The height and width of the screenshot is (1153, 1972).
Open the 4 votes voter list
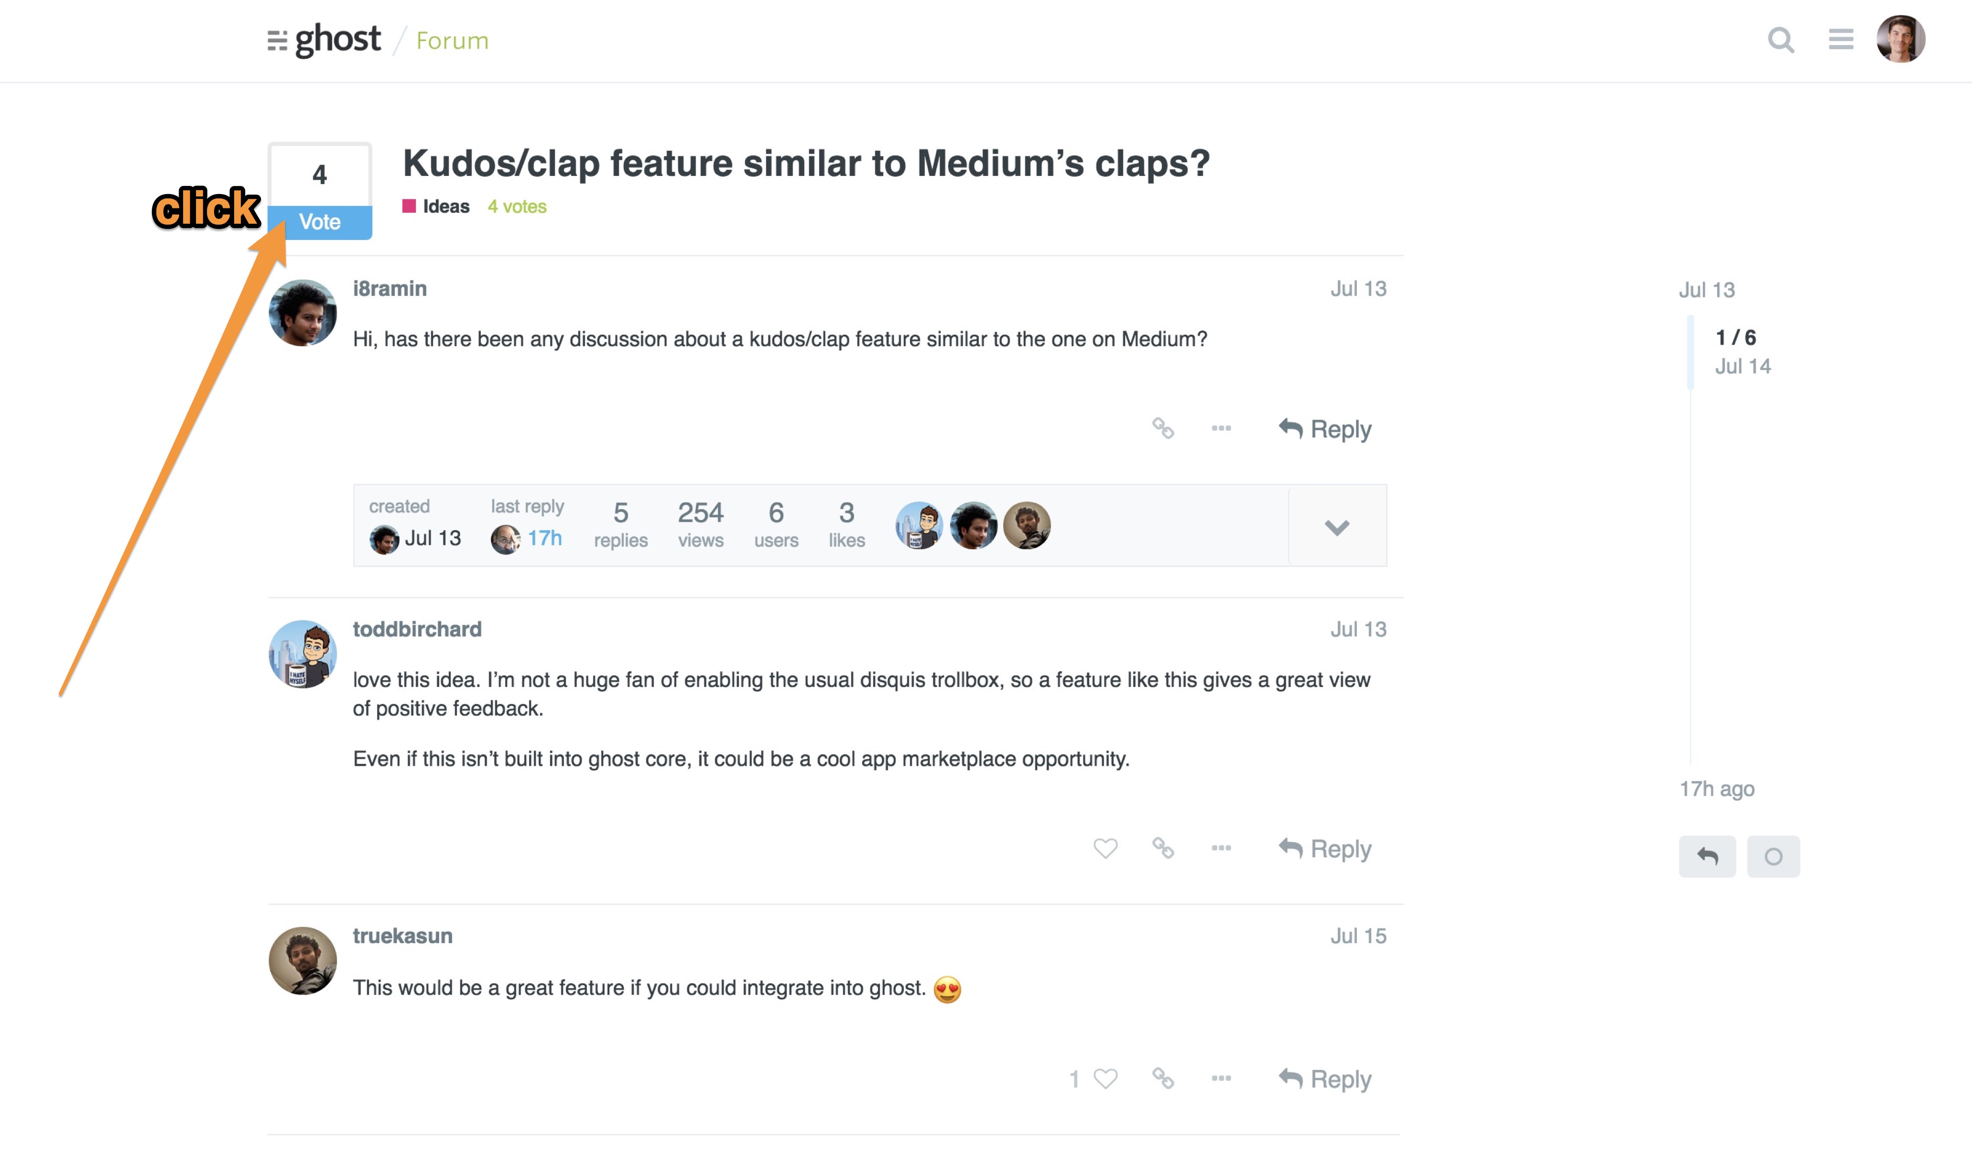517,207
